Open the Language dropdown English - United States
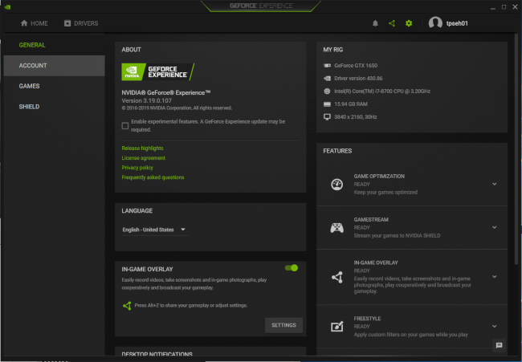This screenshot has width=522, height=362. coord(154,230)
